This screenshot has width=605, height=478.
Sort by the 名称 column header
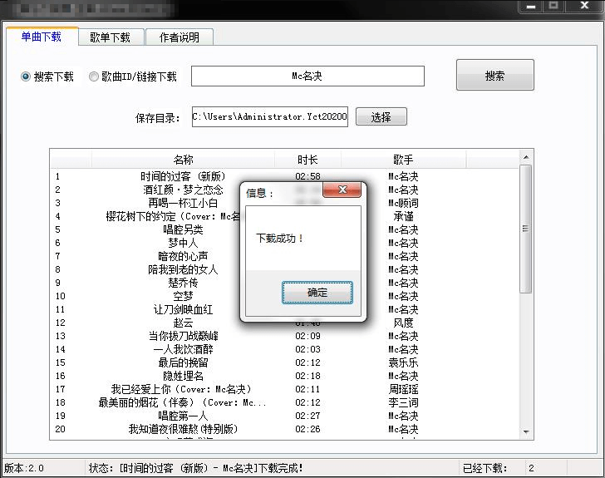tap(183, 160)
